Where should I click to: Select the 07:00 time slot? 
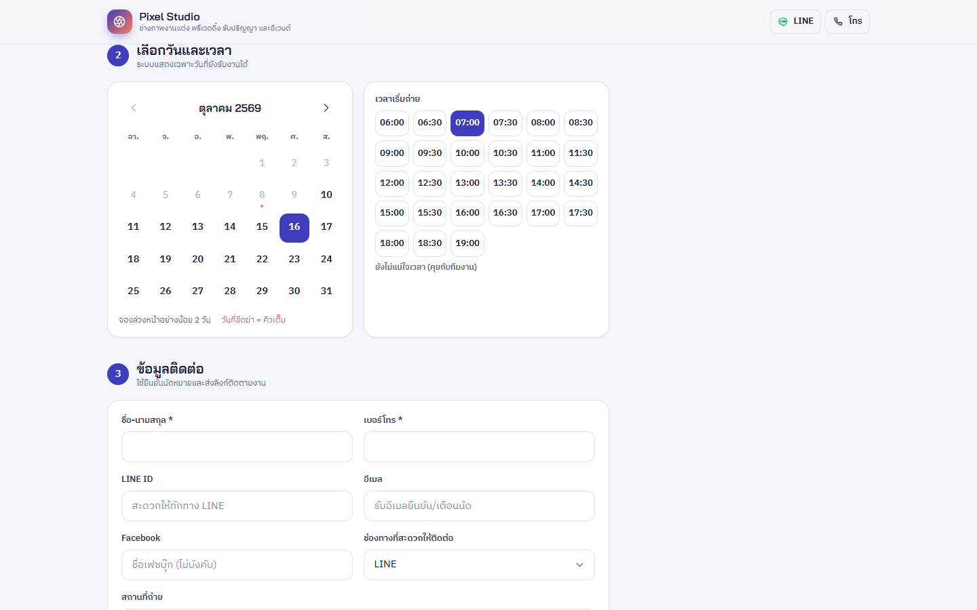[467, 123]
